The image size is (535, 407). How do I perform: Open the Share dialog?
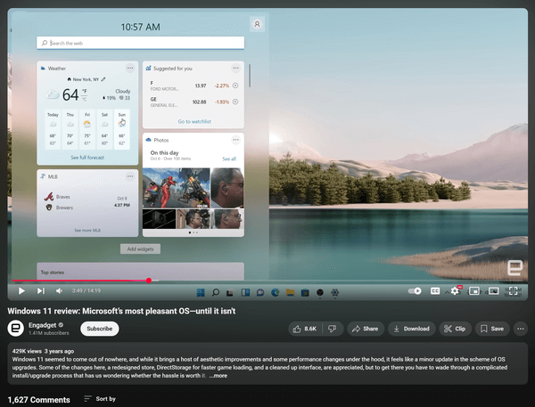tap(366, 329)
